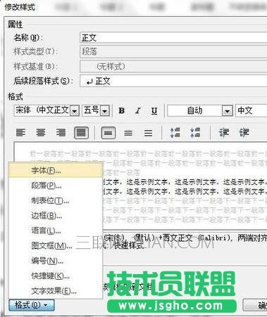This screenshot has height=317, width=267.
Task: Toggle the Bold formatting button
Action: point(121,110)
